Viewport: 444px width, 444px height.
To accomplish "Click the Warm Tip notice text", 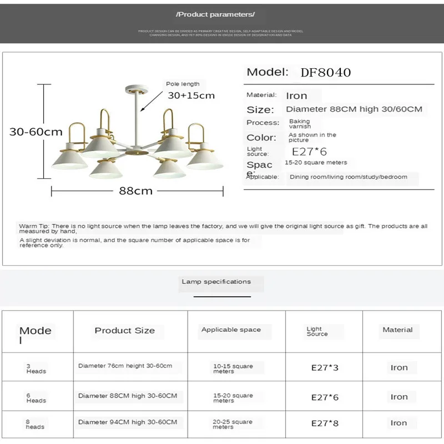I will (x=223, y=229).
